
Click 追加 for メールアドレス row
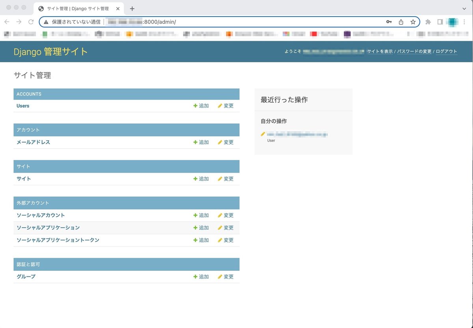(201, 142)
